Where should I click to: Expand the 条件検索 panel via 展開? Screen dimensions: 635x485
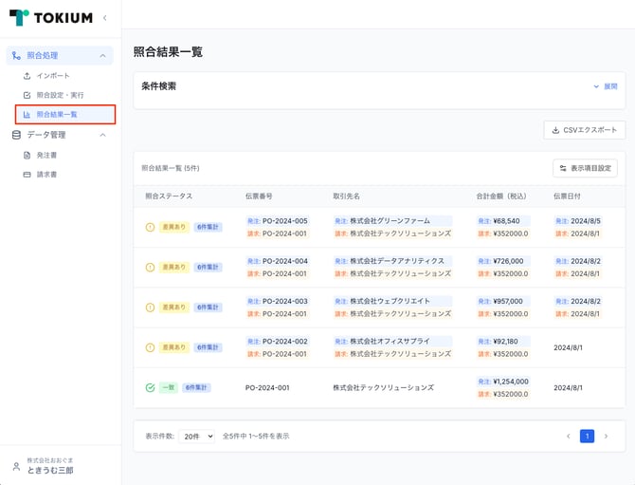[605, 86]
